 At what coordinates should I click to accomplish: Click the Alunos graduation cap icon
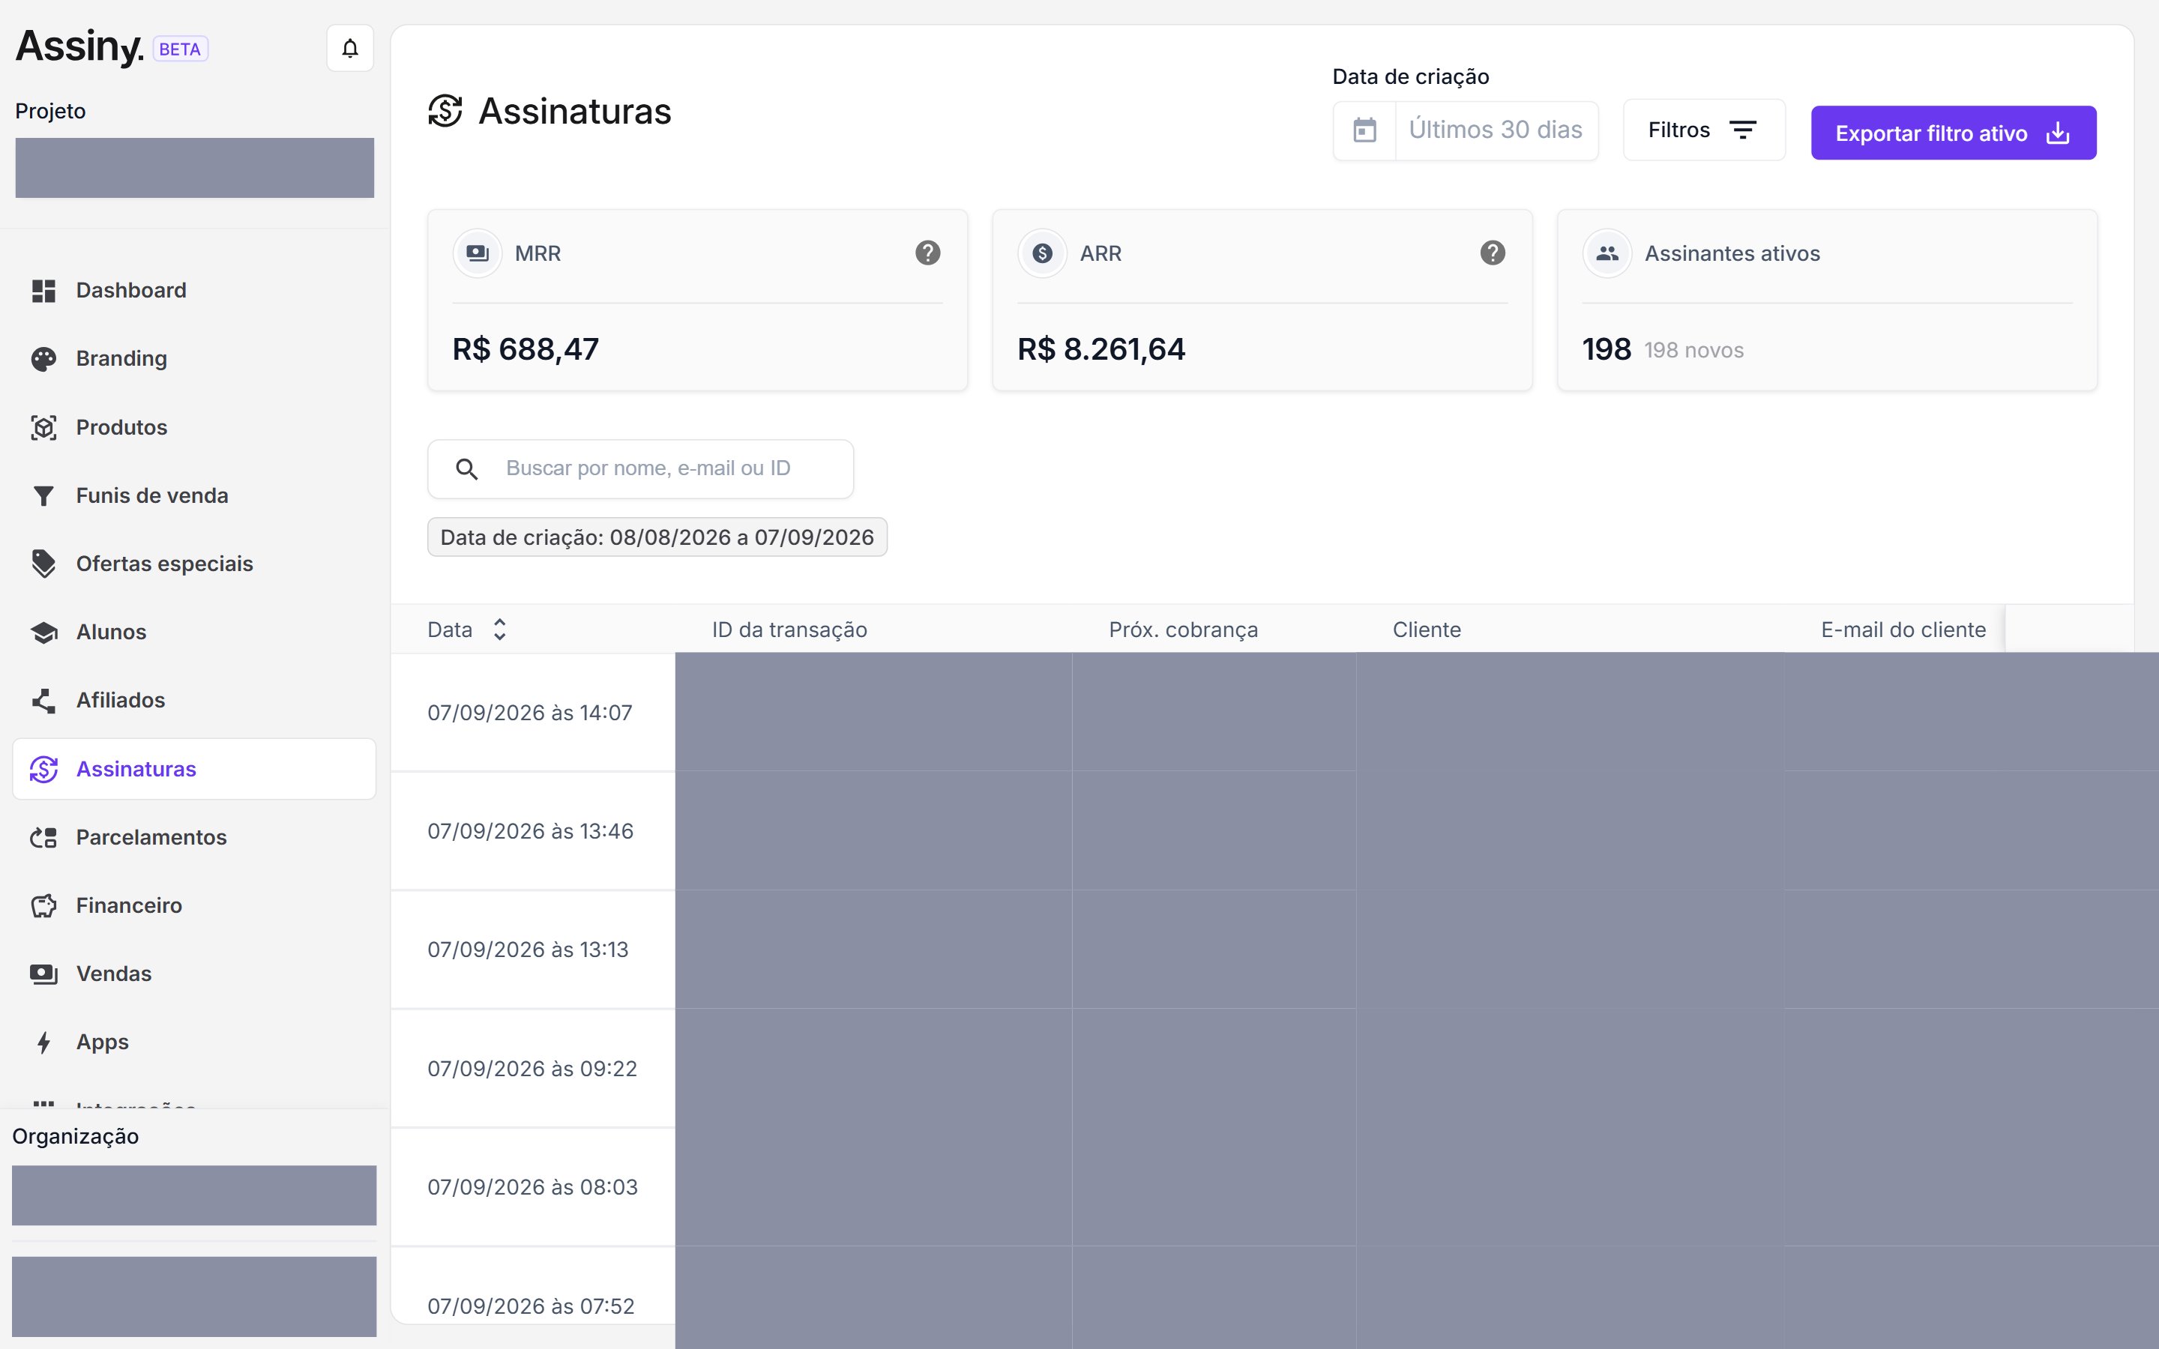click(43, 633)
